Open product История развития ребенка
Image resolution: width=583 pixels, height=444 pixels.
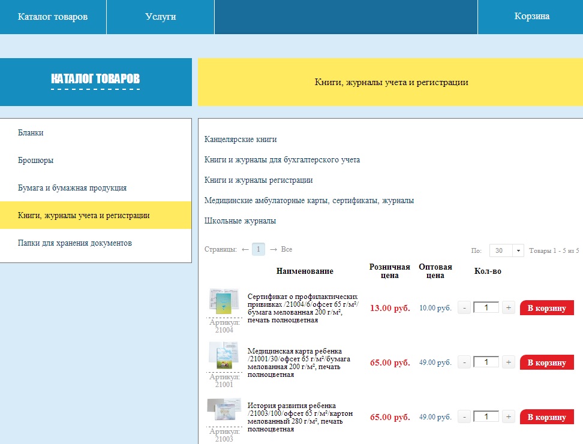click(x=300, y=417)
